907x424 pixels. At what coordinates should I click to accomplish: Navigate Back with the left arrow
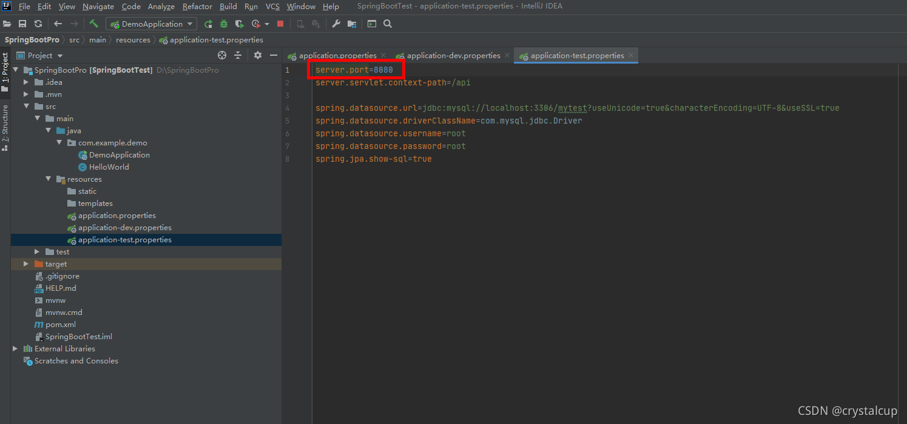click(58, 24)
